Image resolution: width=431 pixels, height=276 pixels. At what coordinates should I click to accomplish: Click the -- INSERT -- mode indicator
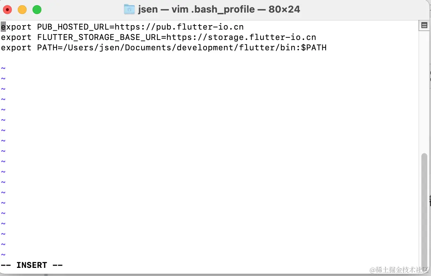click(x=32, y=265)
